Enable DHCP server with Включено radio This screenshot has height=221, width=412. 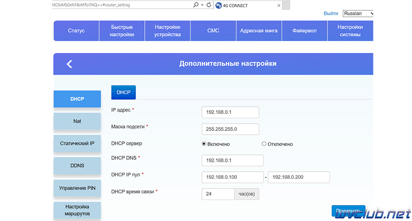coord(203,144)
